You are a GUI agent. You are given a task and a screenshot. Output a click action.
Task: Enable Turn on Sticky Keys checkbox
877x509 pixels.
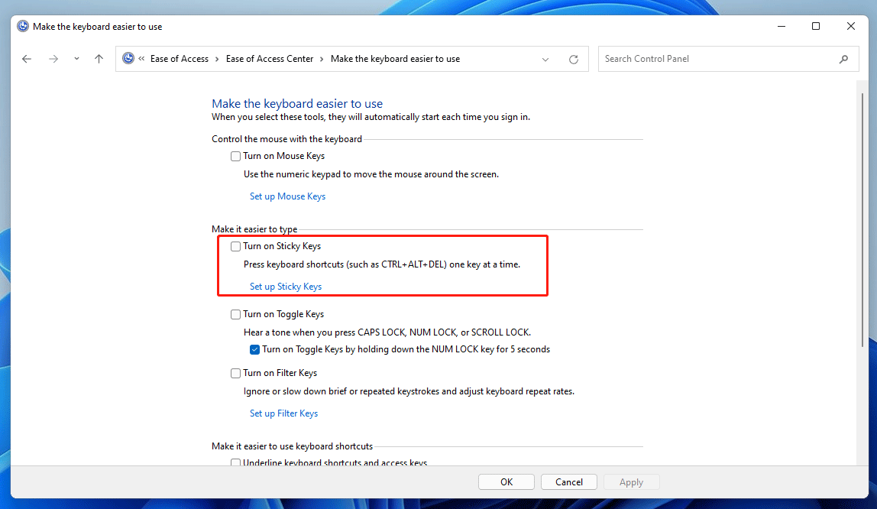pos(235,246)
